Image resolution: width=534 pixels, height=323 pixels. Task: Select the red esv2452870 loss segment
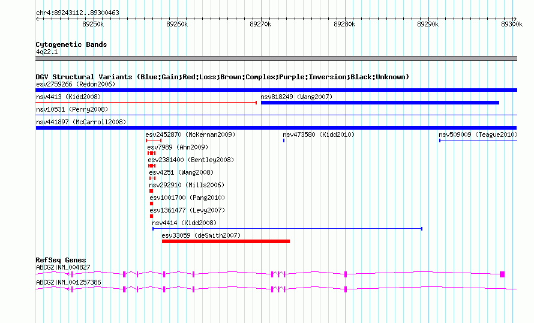pyautogui.click(x=154, y=140)
